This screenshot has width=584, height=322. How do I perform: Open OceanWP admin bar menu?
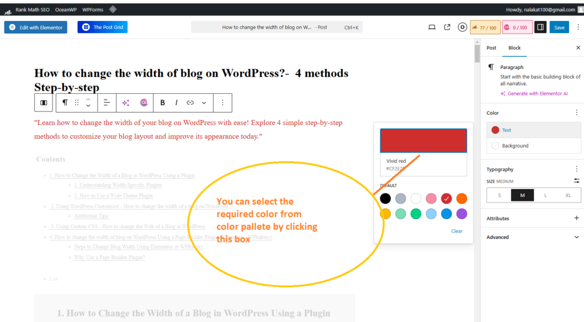(x=66, y=10)
